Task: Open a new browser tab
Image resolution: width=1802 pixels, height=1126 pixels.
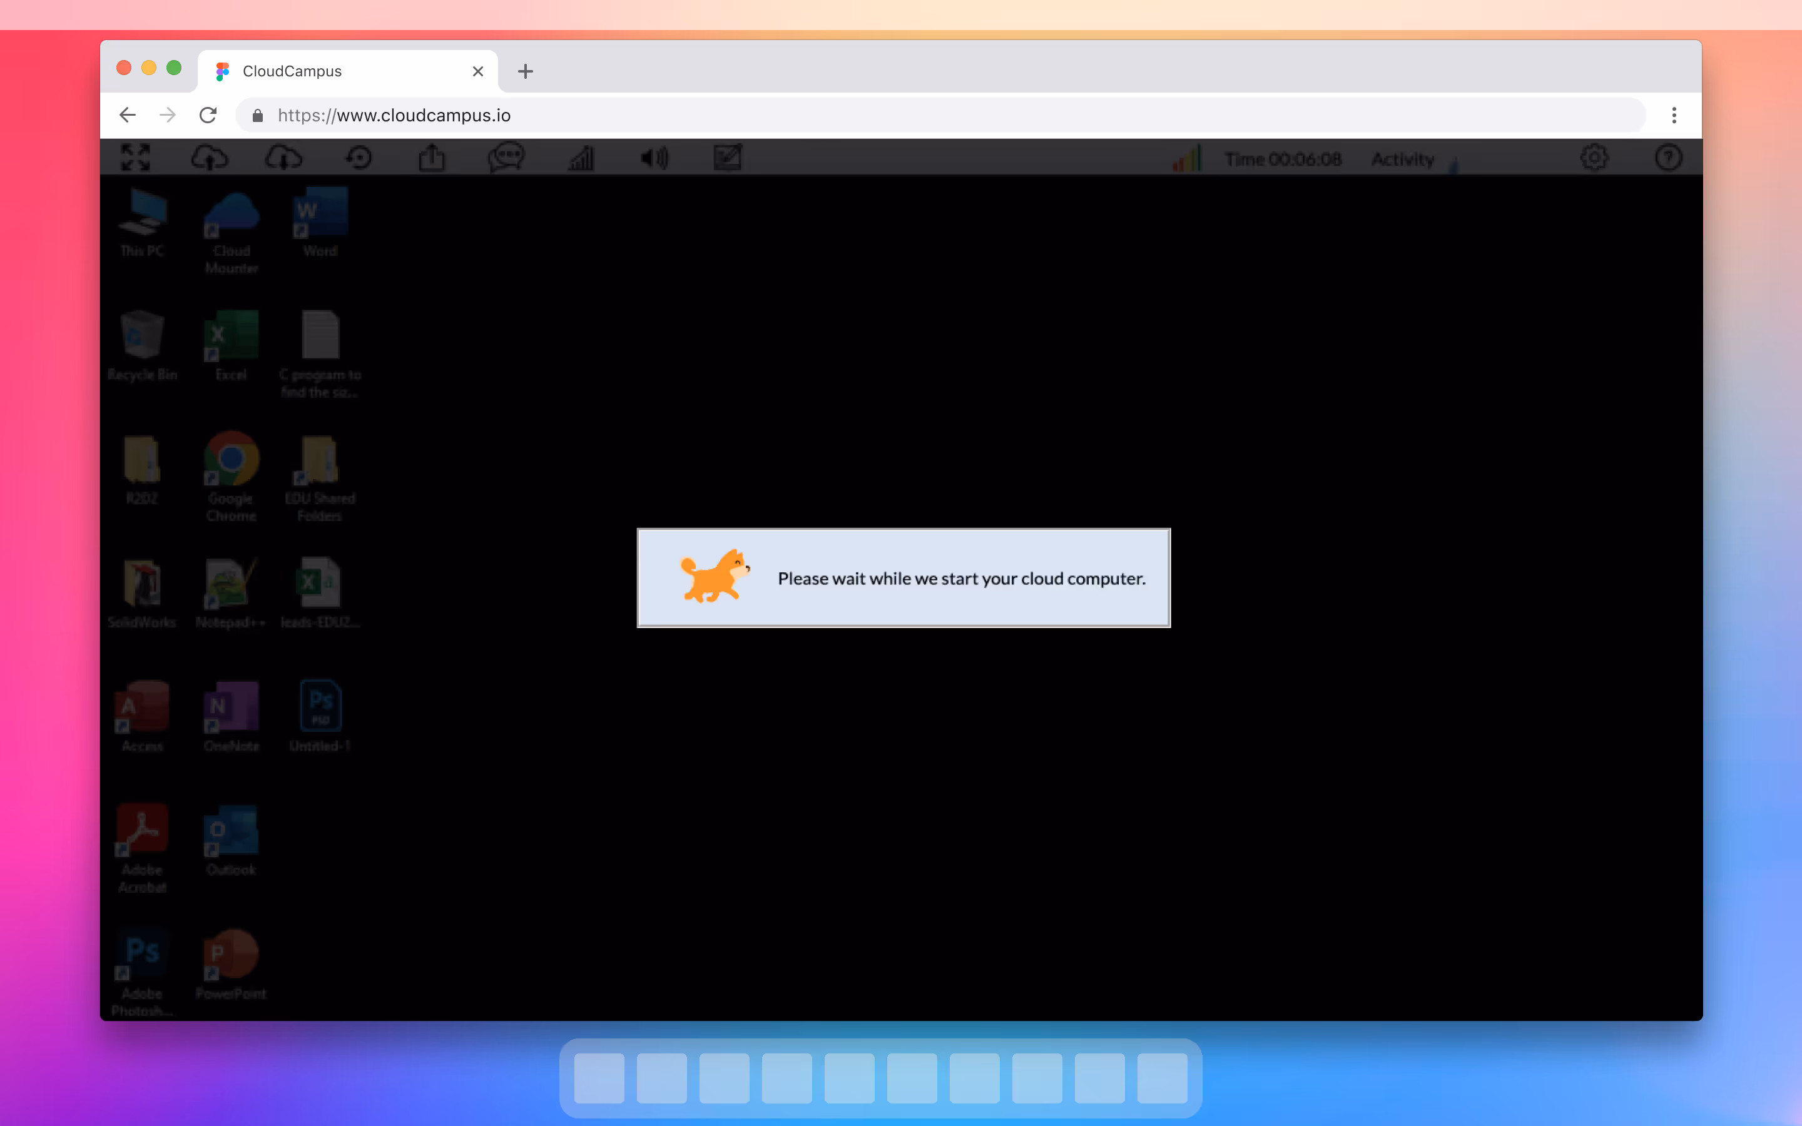Action: click(x=525, y=71)
